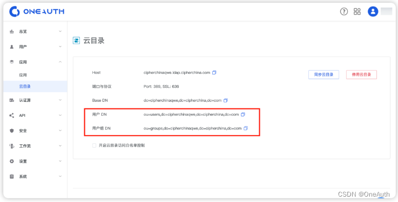Viewport: 398px width, 202px height.
Task: Expand the 认证源 menu chevron
Action: [60, 100]
